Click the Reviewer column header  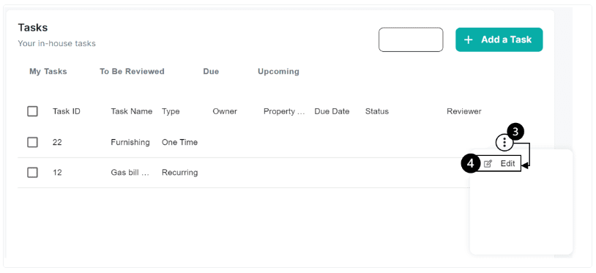[x=464, y=111]
